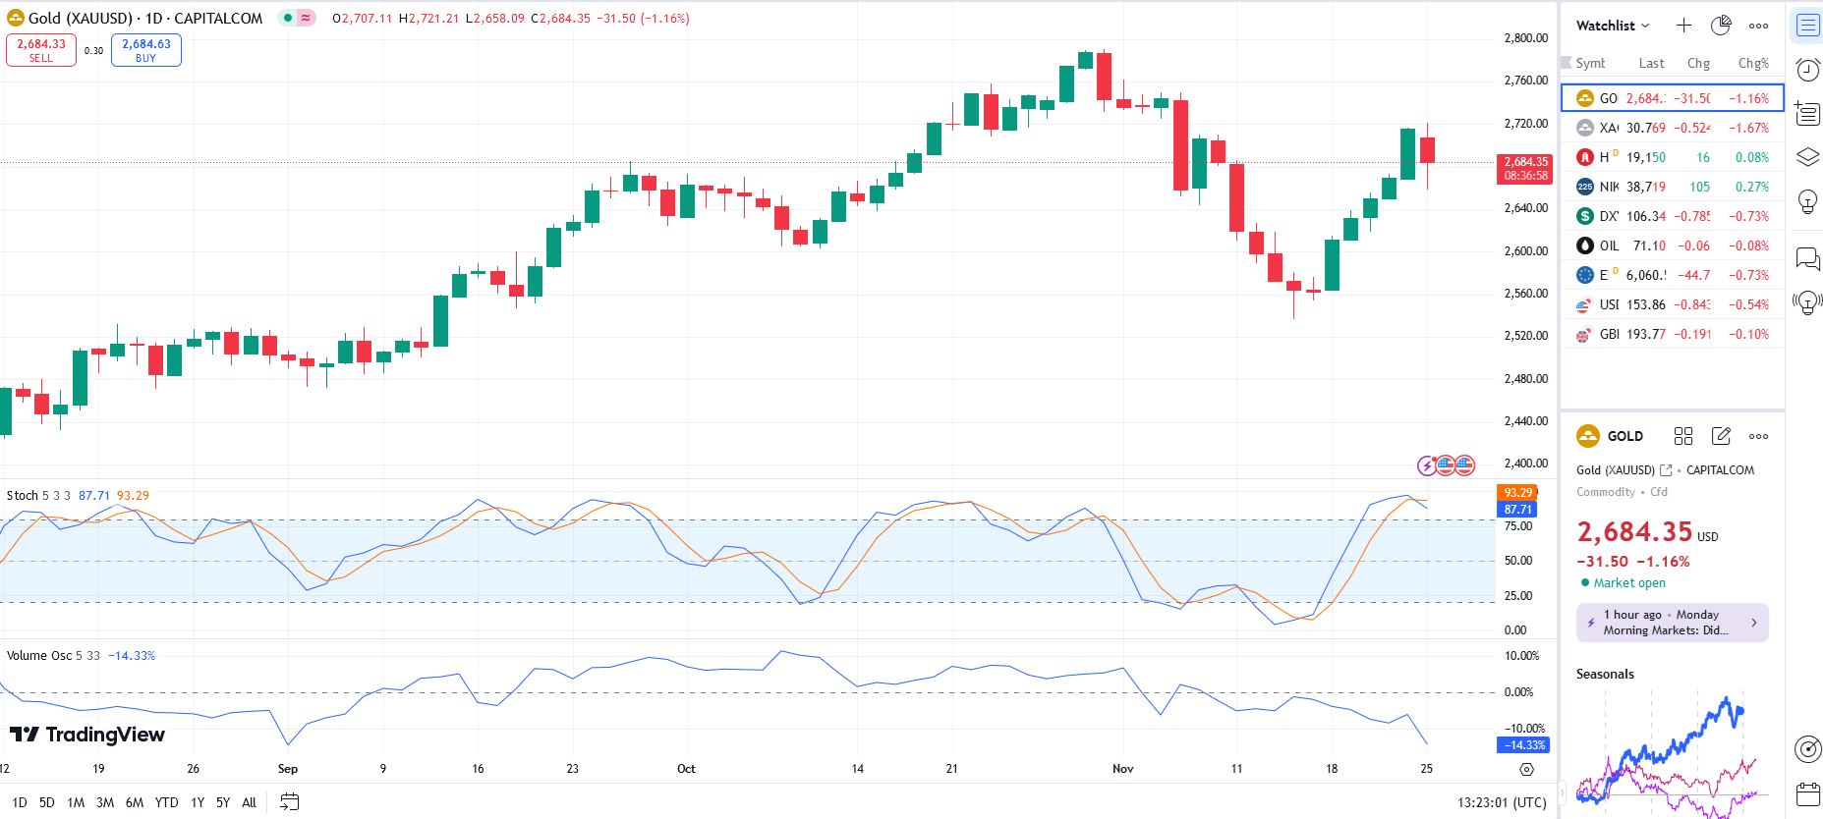Image resolution: width=1823 pixels, height=819 pixels.
Task: Open the GOLD details three-dots menu
Action: click(1758, 436)
